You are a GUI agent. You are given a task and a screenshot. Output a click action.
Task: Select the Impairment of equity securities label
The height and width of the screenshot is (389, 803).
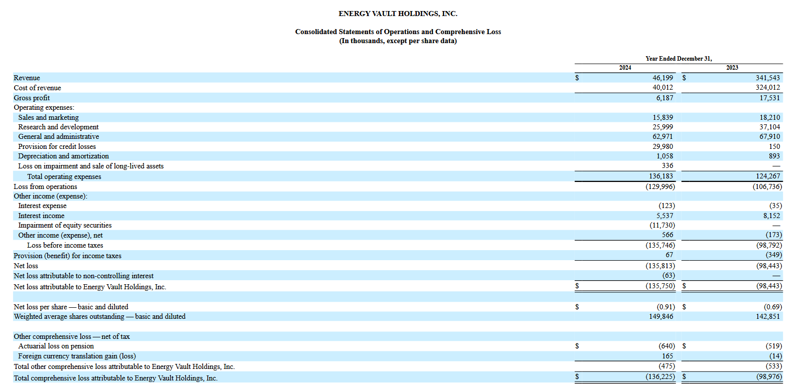click(65, 225)
